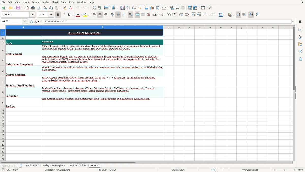Toggle the AutoFilter funnel icon

(140, 8)
